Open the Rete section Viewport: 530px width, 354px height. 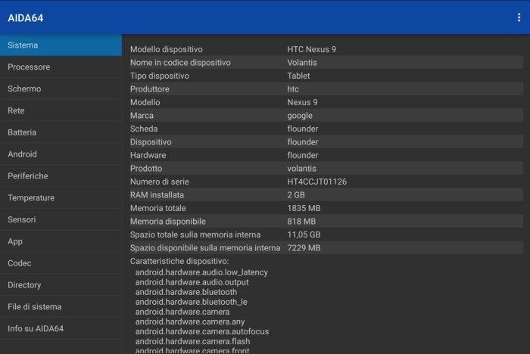click(61, 110)
